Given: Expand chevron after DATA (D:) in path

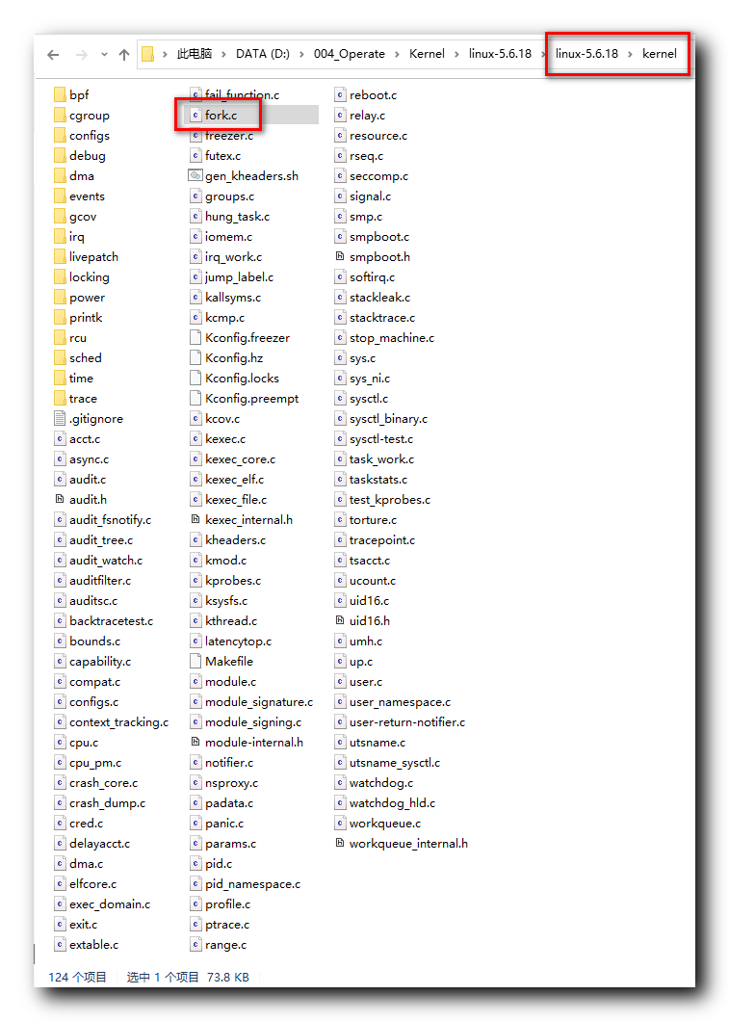Looking at the screenshot, I should coord(302,54).
